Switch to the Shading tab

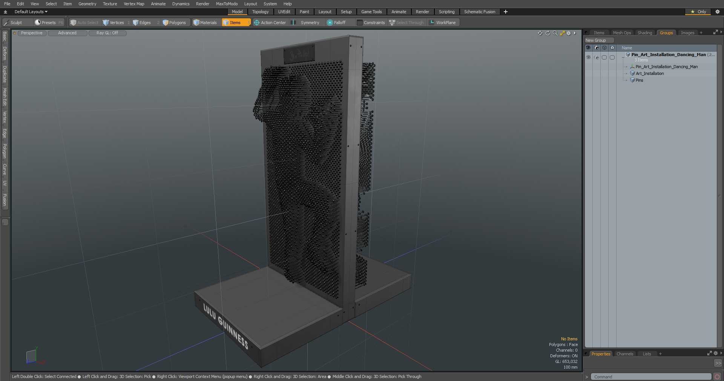(645, 33)
